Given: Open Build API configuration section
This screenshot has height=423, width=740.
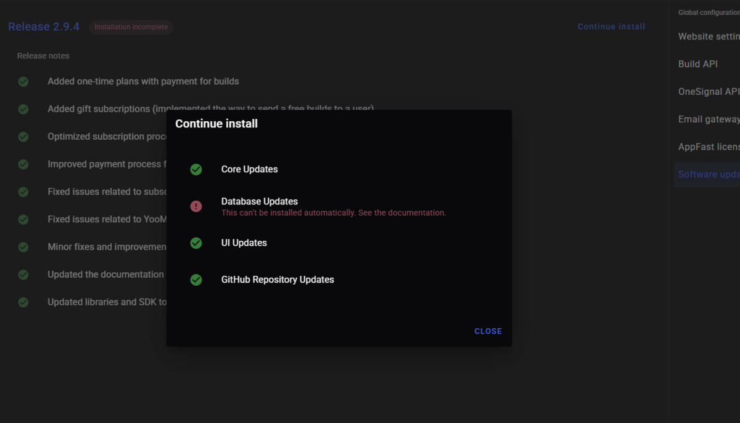Looking at the screenshot, I should tap(697, 64).
